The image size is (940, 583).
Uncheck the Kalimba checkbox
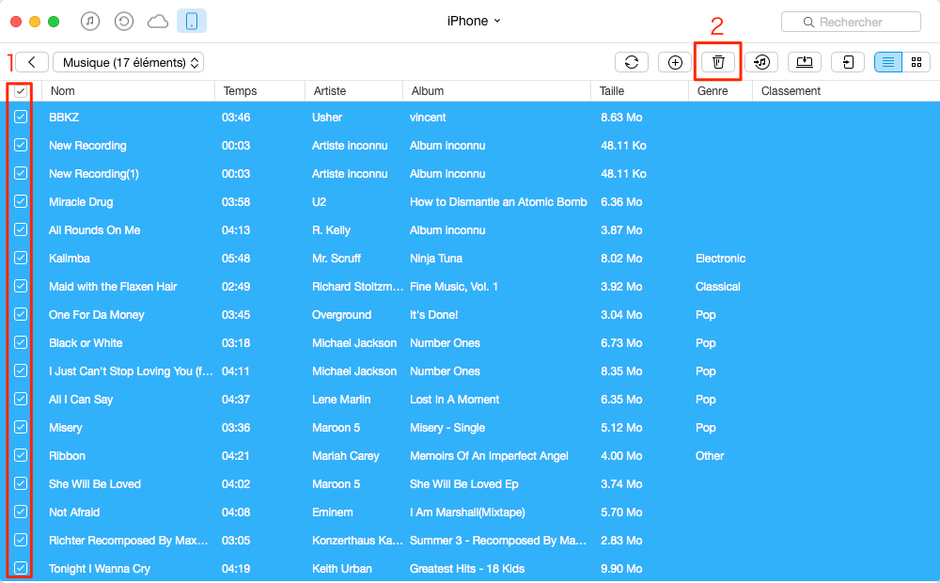tap(21, 258)
